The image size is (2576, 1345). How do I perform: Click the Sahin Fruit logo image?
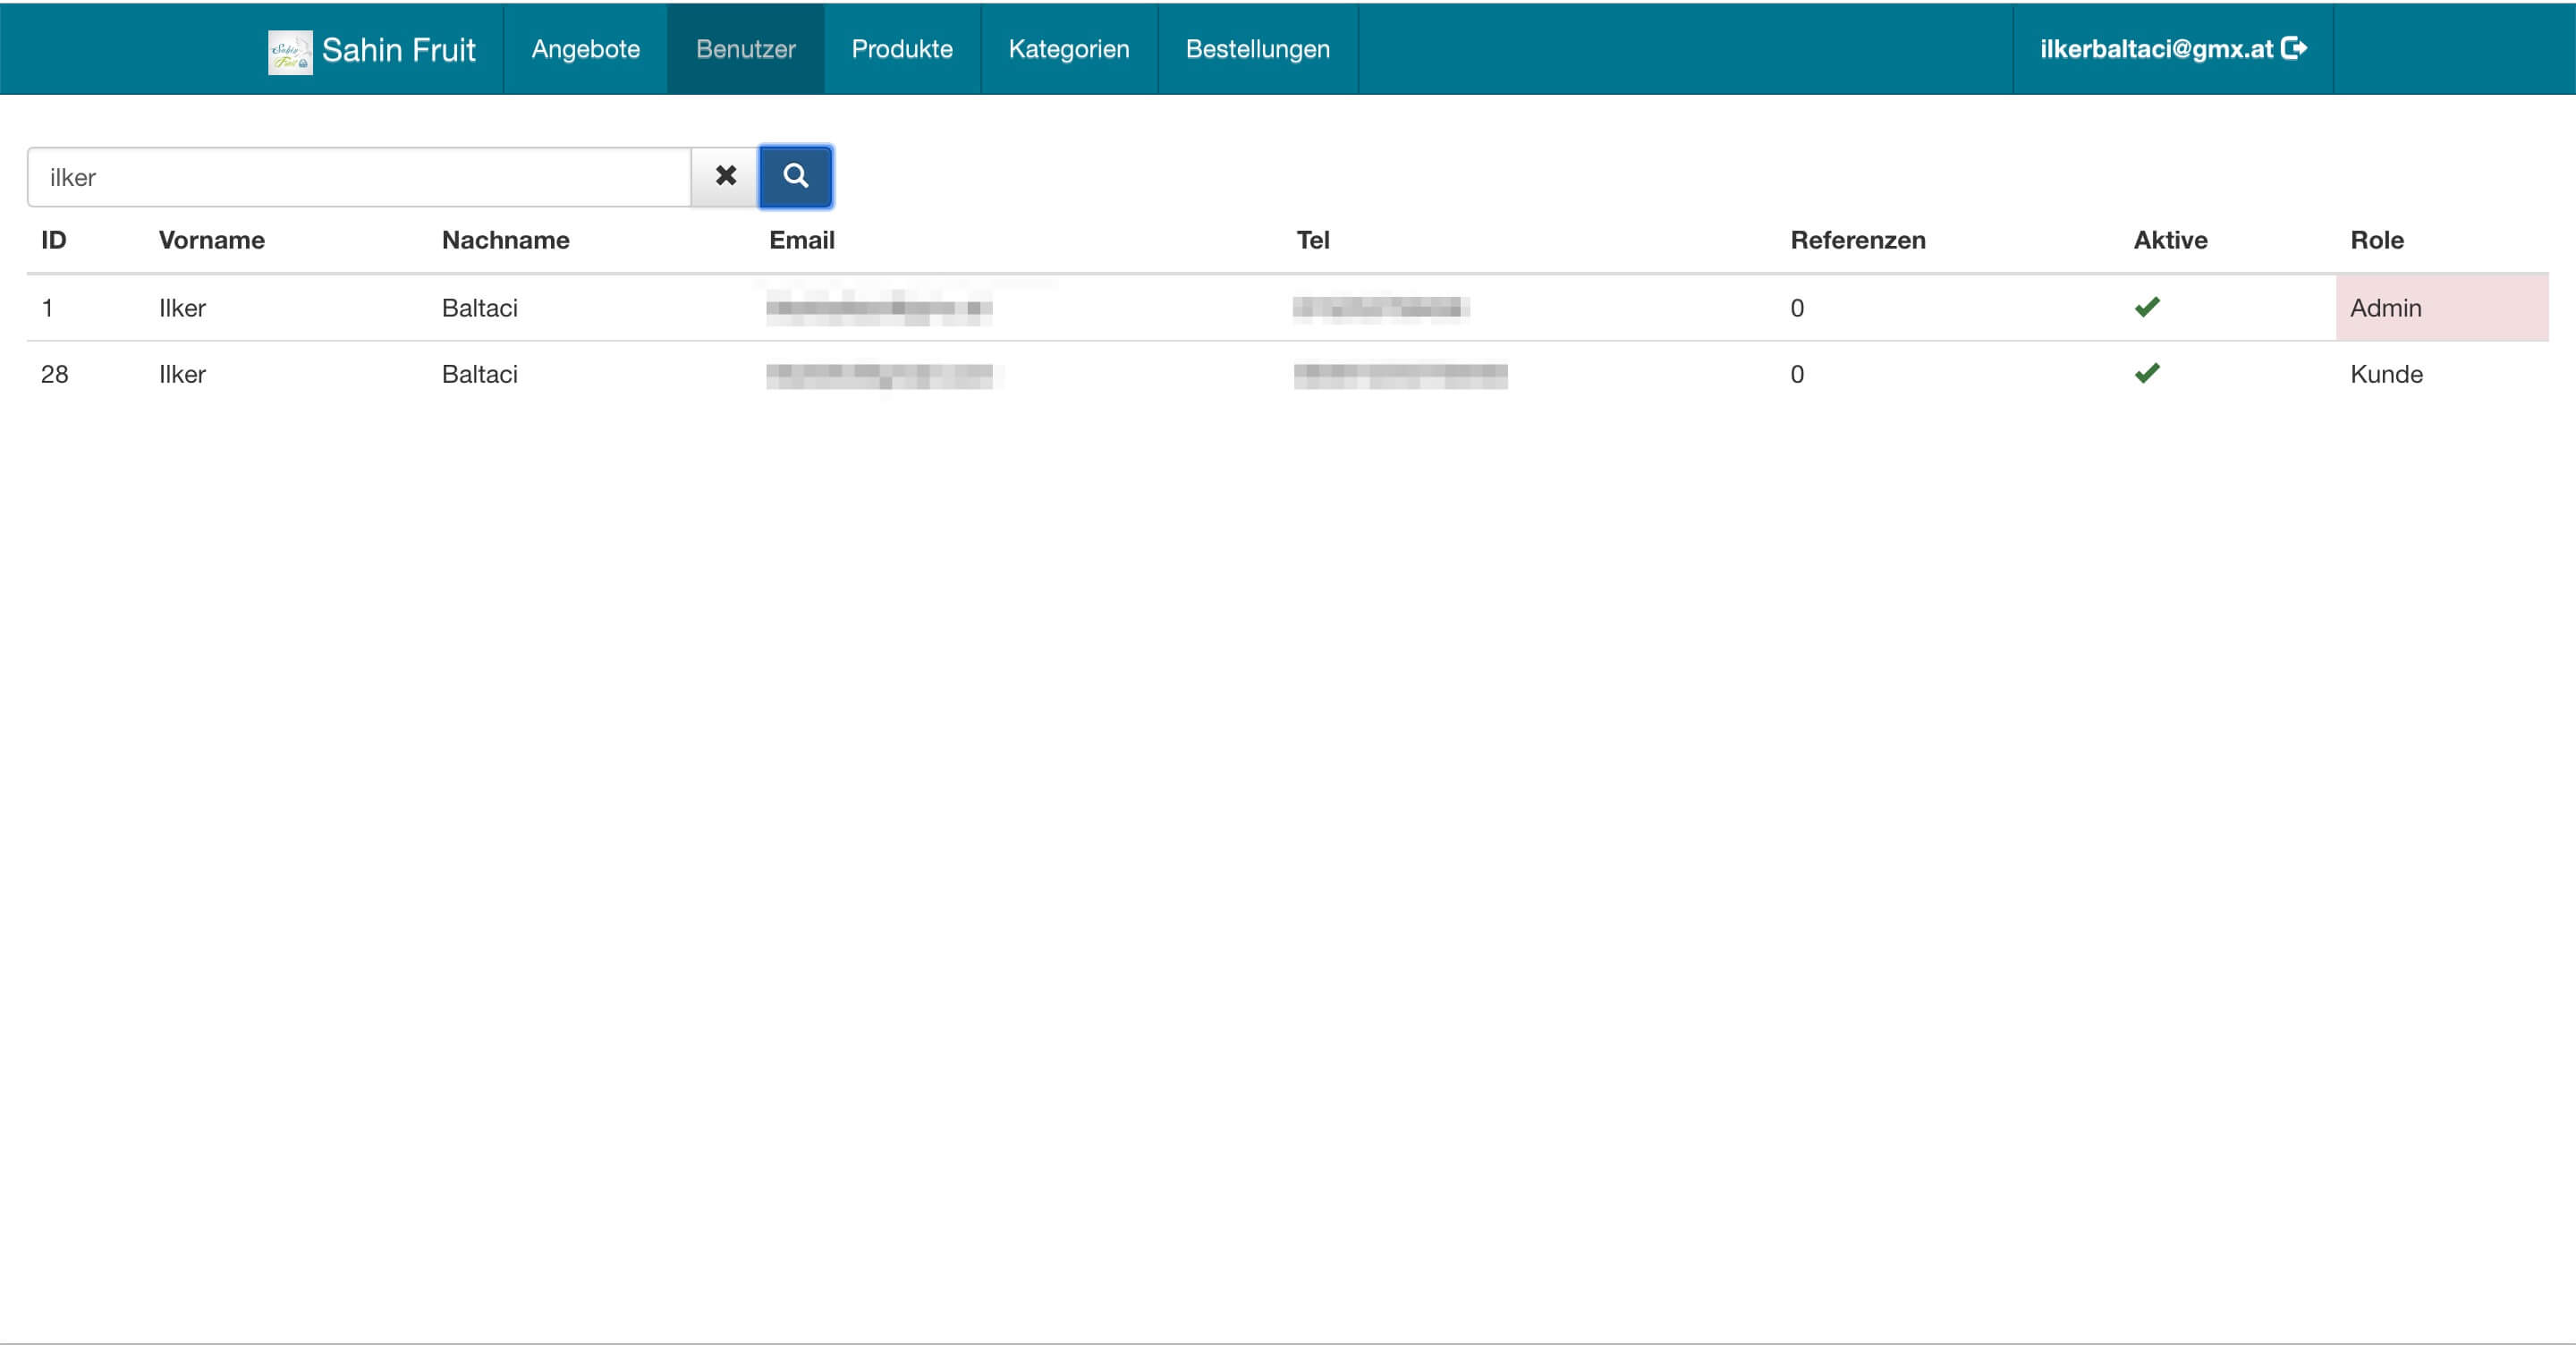(x=290, y=51)
